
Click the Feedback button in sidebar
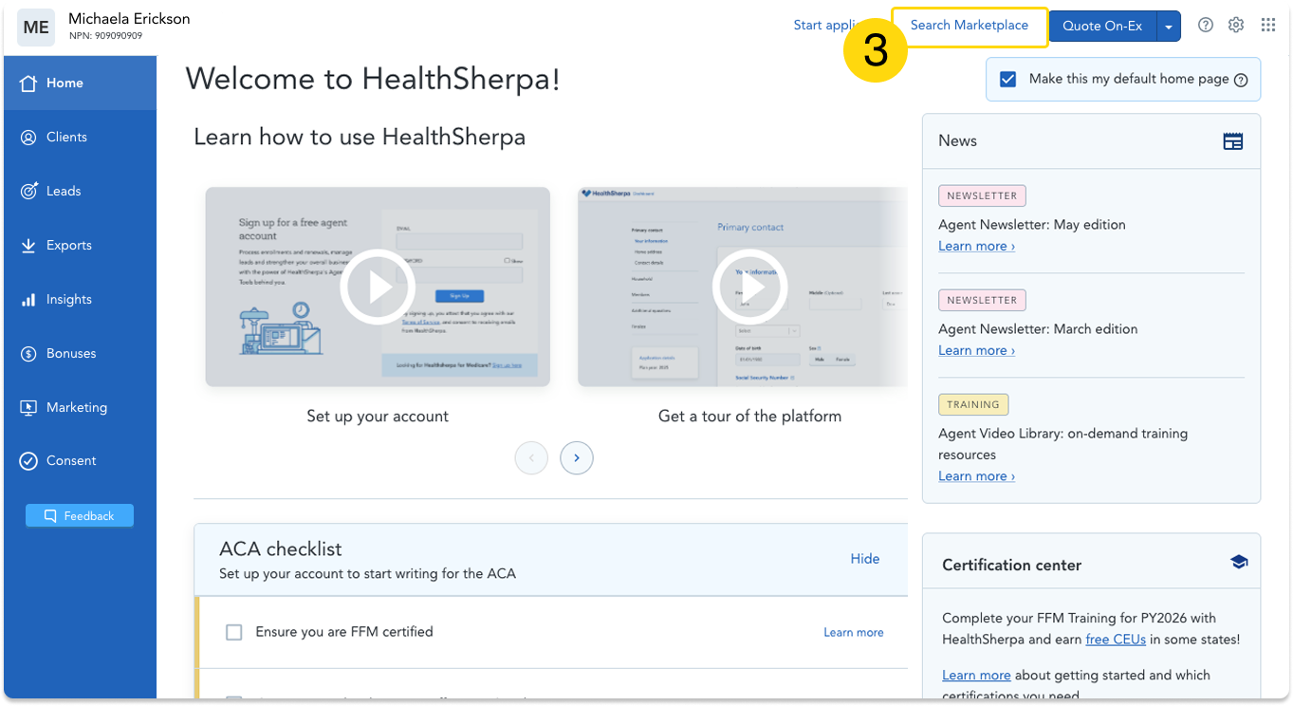[80, 516]
